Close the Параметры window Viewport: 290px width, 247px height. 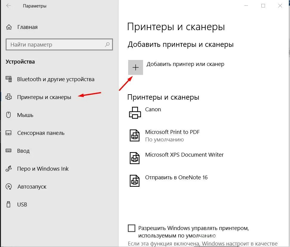[x=280, y=6]
